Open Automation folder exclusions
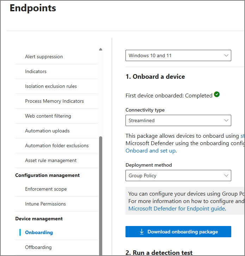245x256 pixels. (56, 145)
